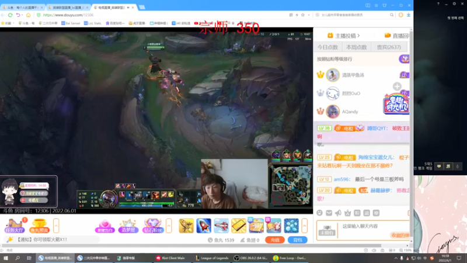467x263 pixels.
Task: Open the 甜蜜告白 heart icon
Action: (104, 226)
